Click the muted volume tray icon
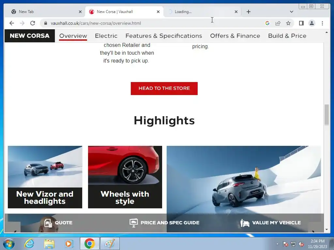 click(301, 244)
